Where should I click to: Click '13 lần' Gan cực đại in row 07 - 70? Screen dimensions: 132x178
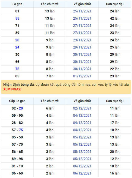[115, 145]
